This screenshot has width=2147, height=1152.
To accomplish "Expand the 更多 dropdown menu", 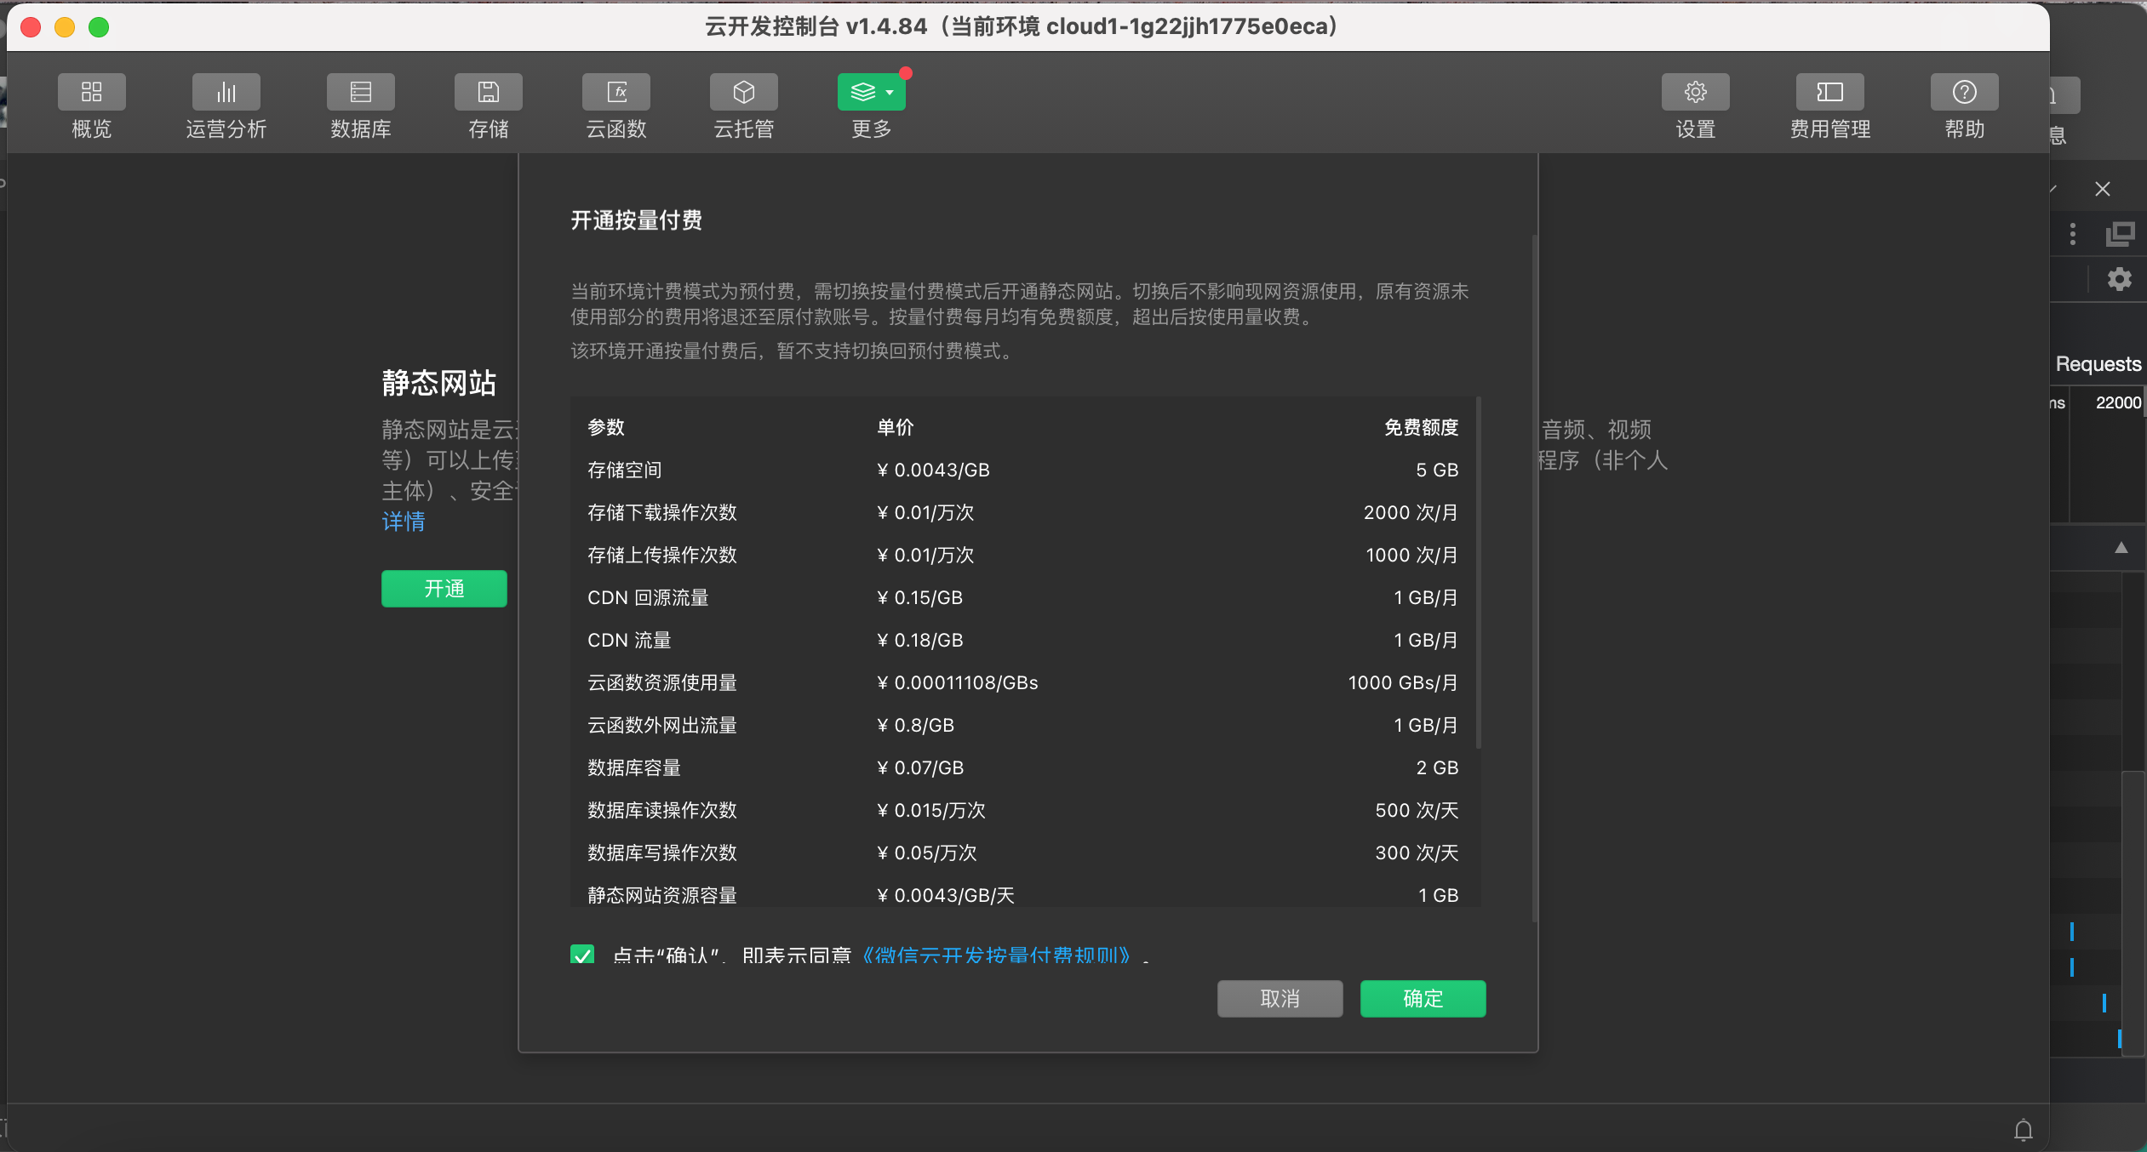I will click(x=871, y=92).
